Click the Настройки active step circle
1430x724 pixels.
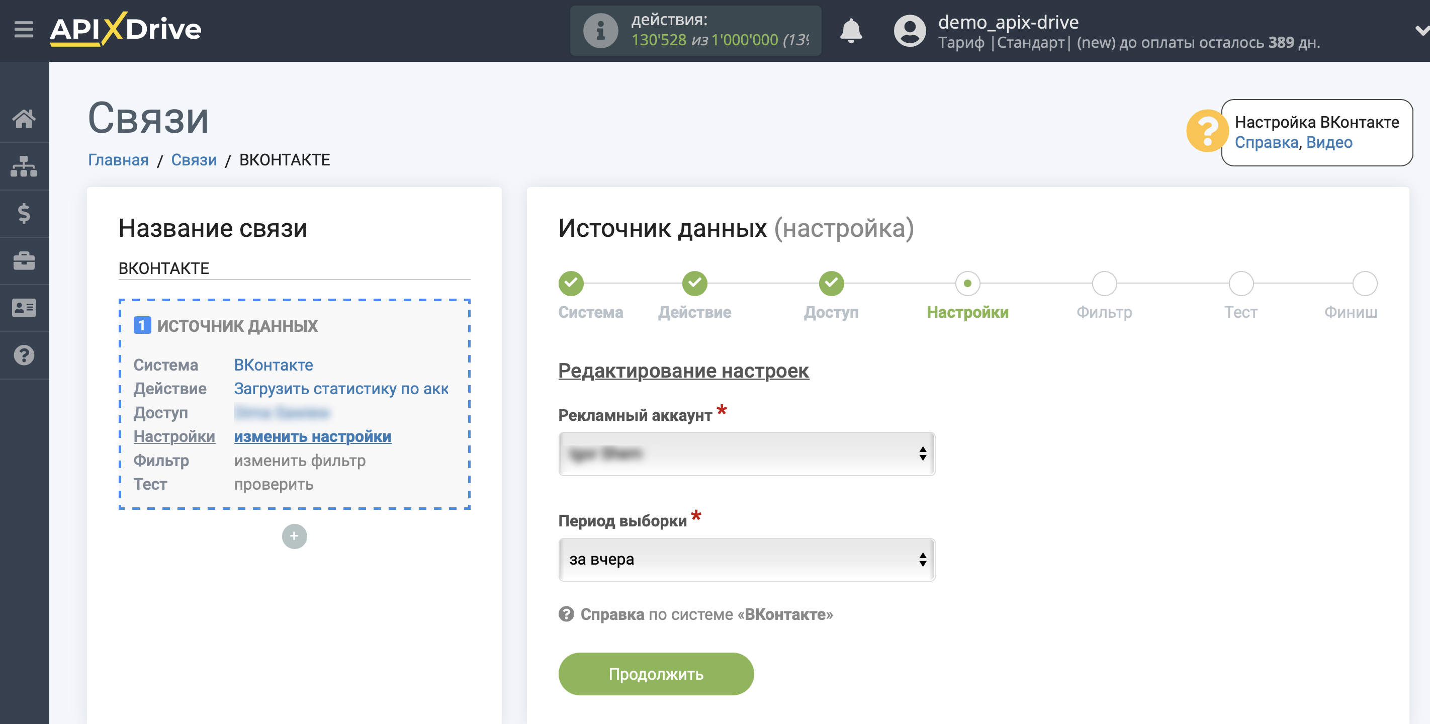967,283
